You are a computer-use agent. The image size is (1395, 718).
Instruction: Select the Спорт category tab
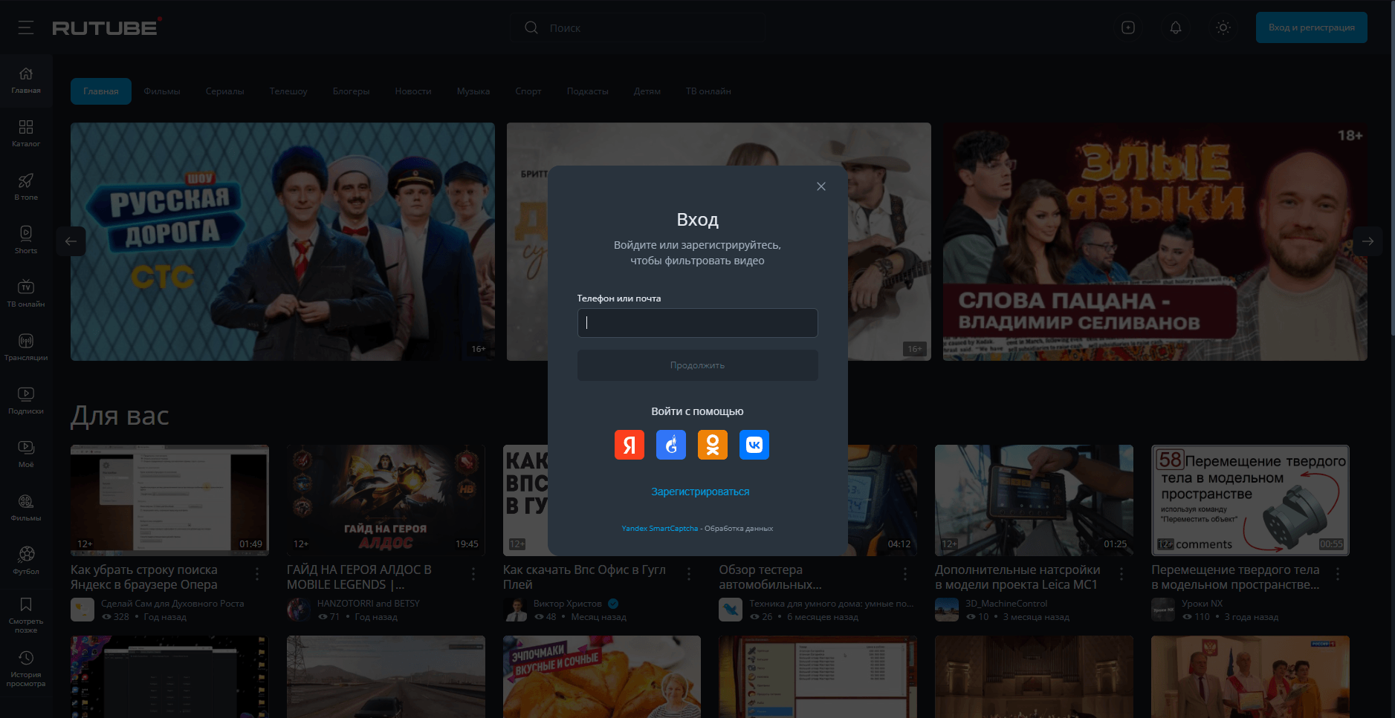[528, 91]
